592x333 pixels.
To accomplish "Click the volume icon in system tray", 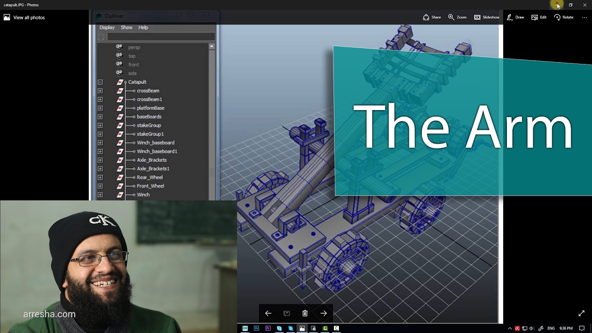I will pos(531,328).
